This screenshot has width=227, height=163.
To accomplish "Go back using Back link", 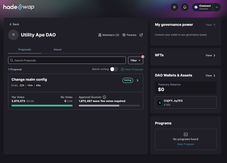I will [14, 24].
